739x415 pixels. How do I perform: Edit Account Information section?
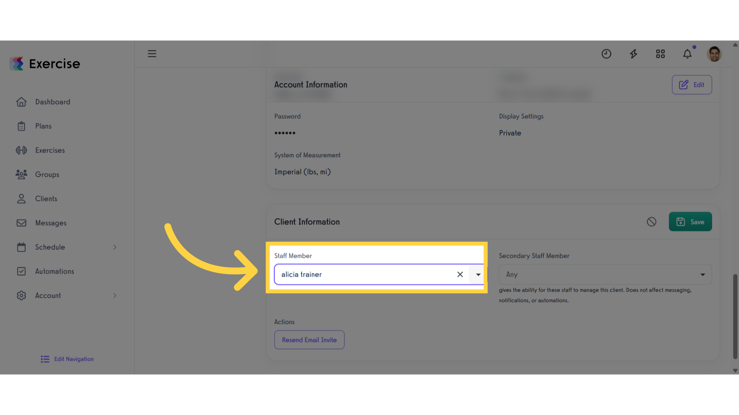[x=692, y=85]
